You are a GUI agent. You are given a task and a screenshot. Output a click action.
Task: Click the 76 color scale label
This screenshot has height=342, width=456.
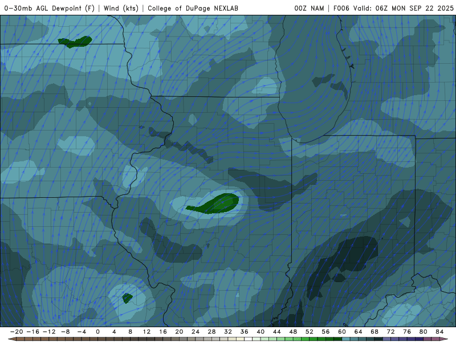coord(407,332)
